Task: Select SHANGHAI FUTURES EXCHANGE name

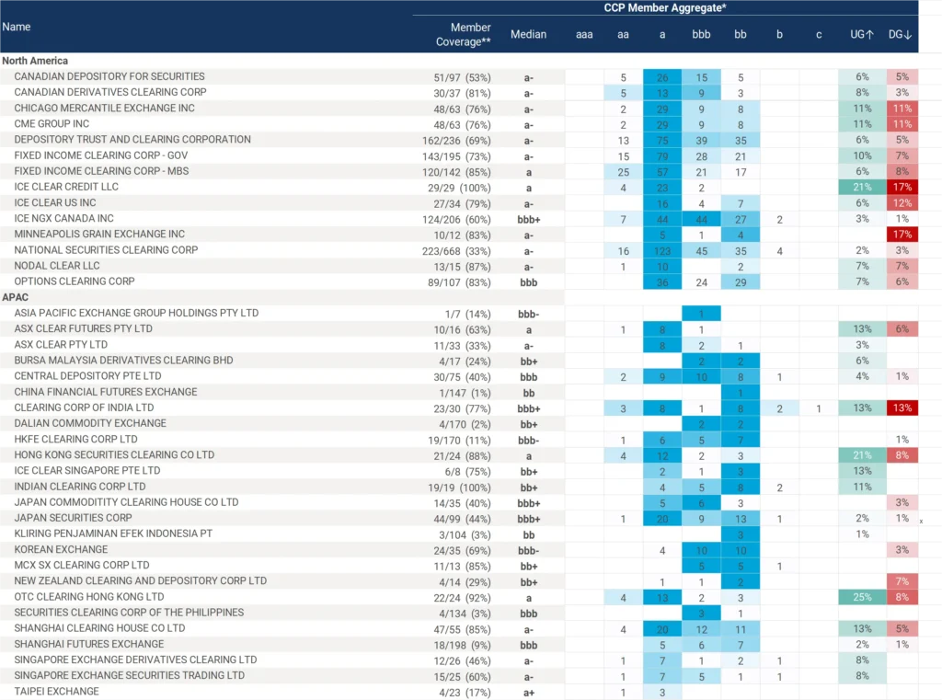Action: coord(89,644)
